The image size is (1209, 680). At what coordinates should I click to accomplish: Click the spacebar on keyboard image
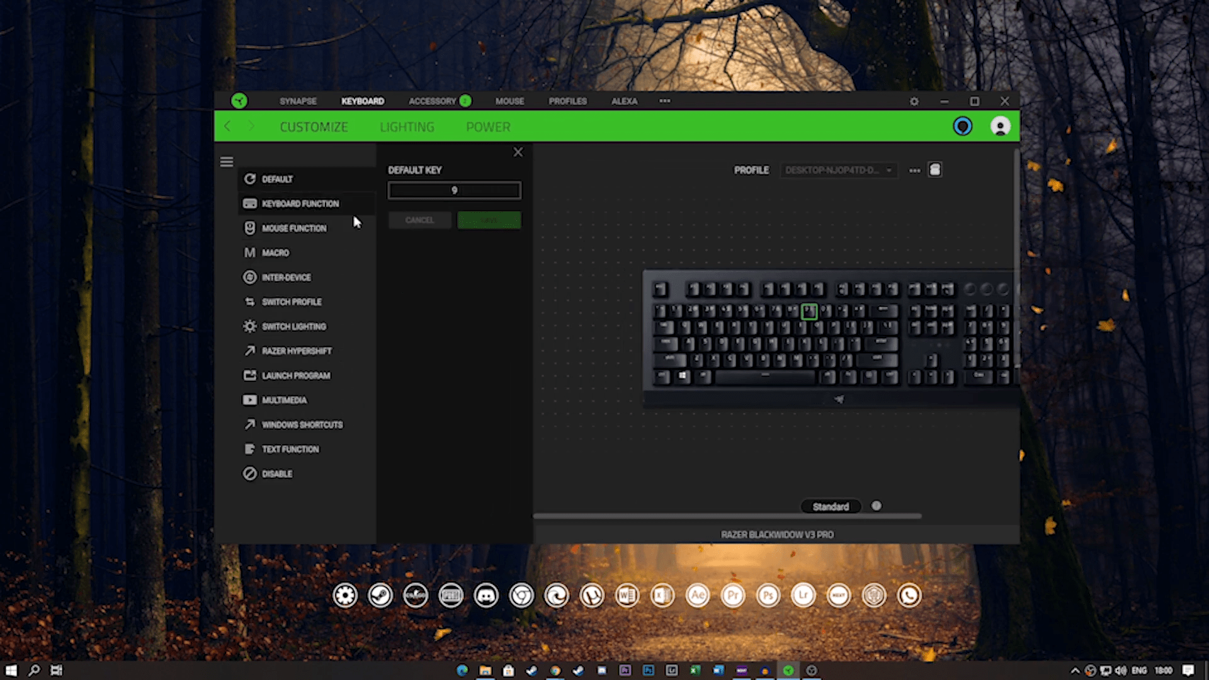click(765, 377)
